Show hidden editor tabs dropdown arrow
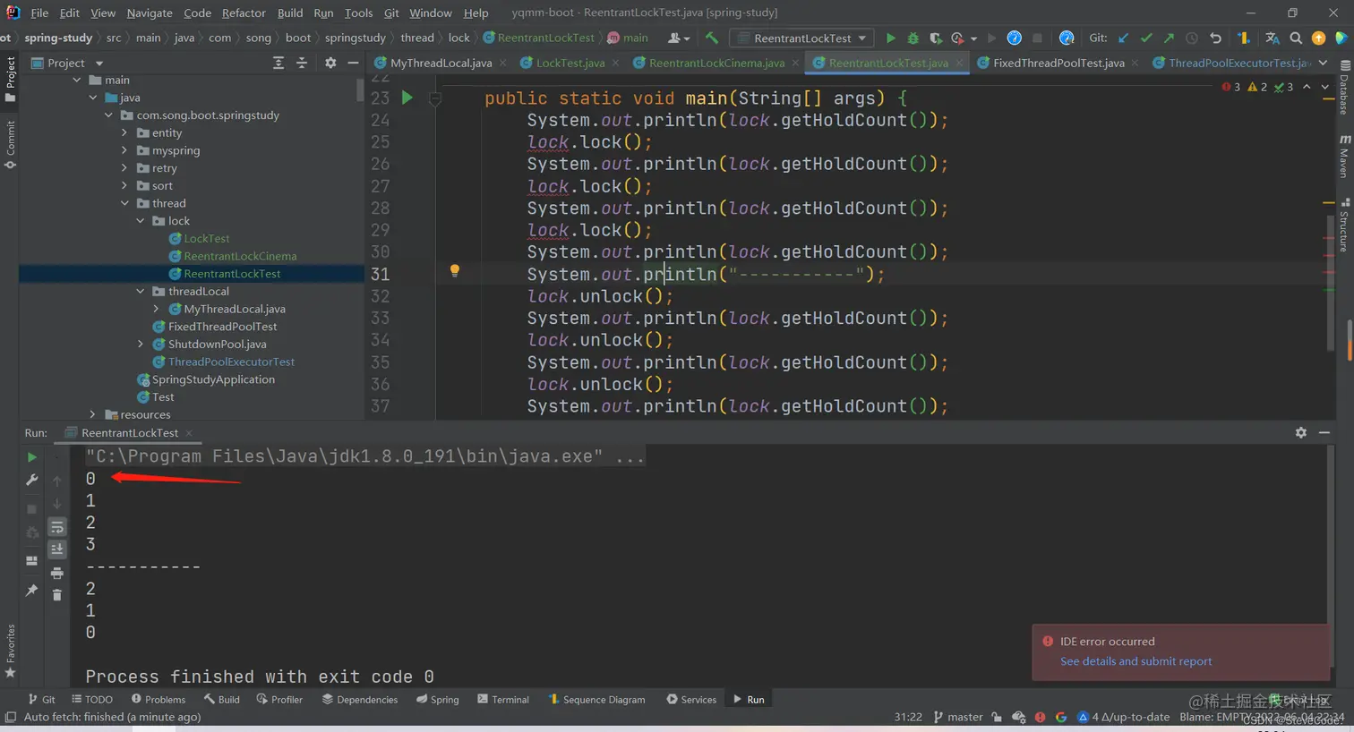 coord(1323,63)
